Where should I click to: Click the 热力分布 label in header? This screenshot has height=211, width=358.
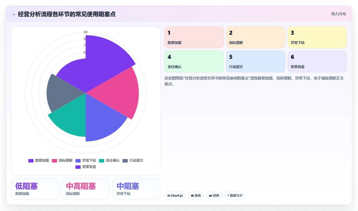tap(338, 14)
